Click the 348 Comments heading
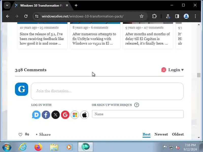This screenshot has height=152, width=203. pyautogui.click(x=31, y=70)
